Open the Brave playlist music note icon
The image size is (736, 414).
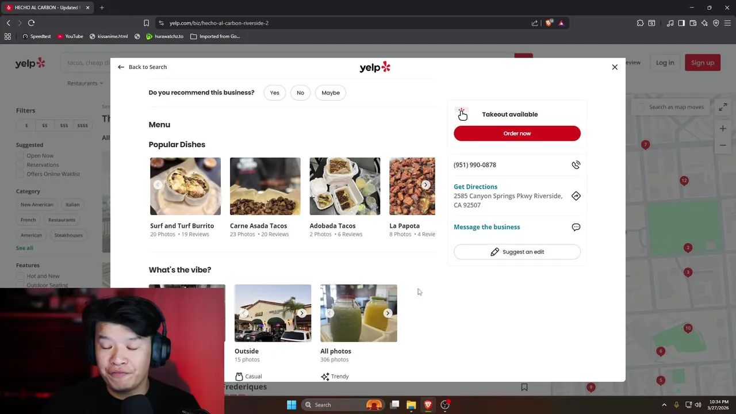(x=670, y=23)
